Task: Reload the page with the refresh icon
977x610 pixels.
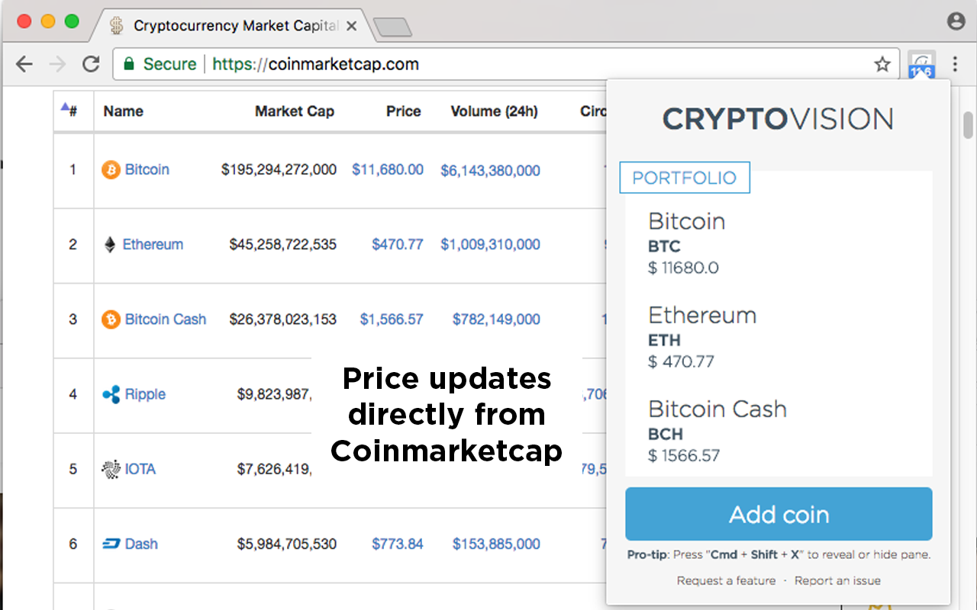Action: coord(91,64)
